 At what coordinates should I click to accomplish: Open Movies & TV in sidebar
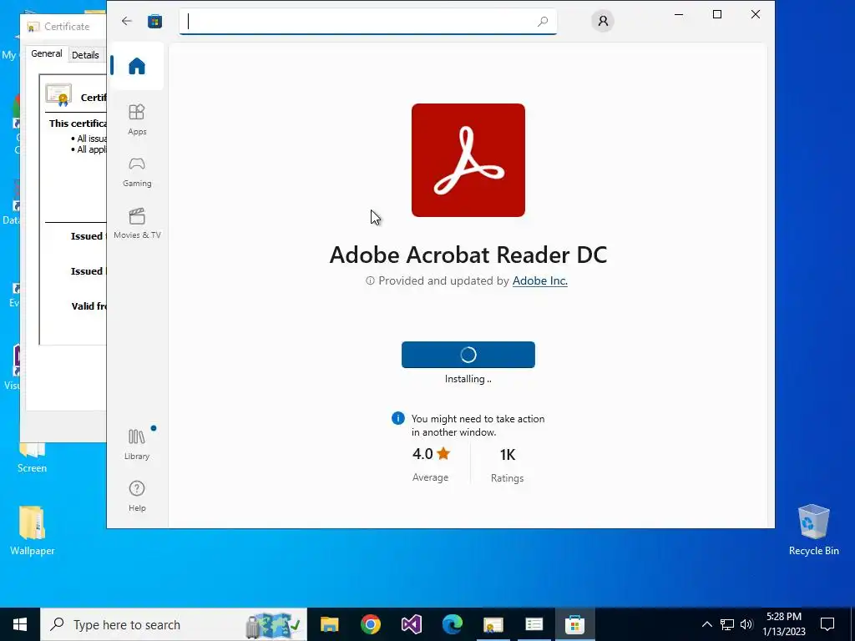(137, 224)
